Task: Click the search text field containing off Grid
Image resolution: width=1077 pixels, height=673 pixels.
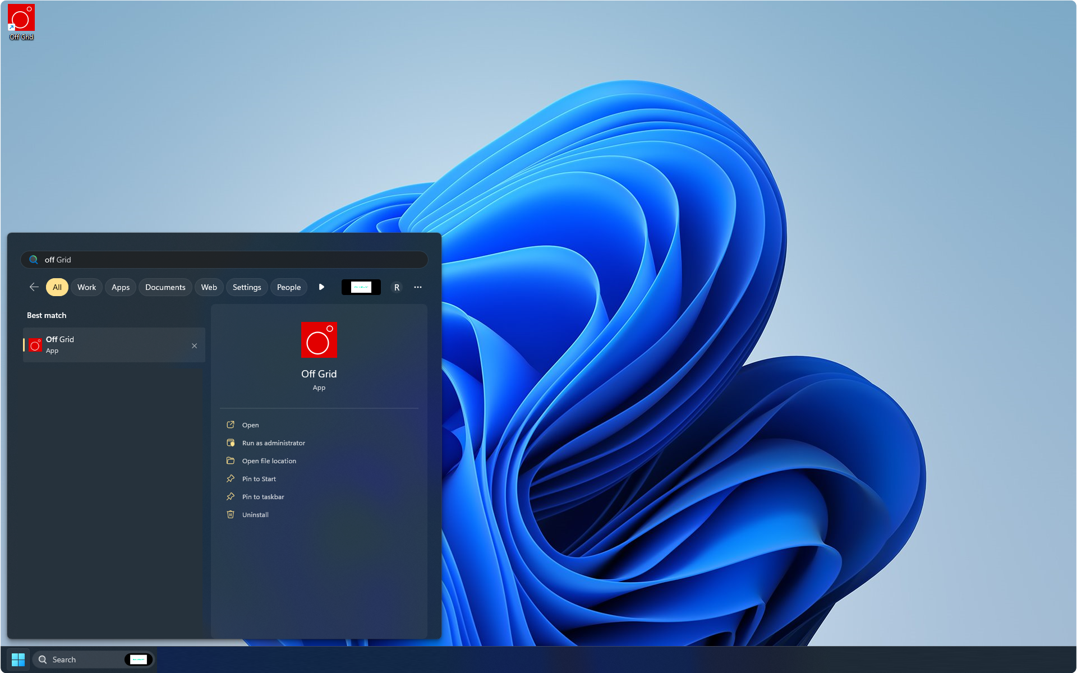Action: tap(224, 260)
